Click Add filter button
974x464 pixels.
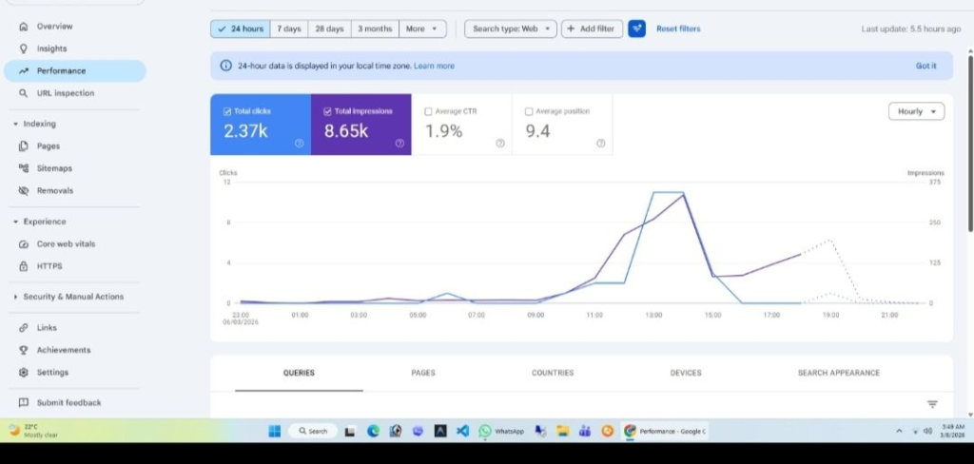coord(592,29)
